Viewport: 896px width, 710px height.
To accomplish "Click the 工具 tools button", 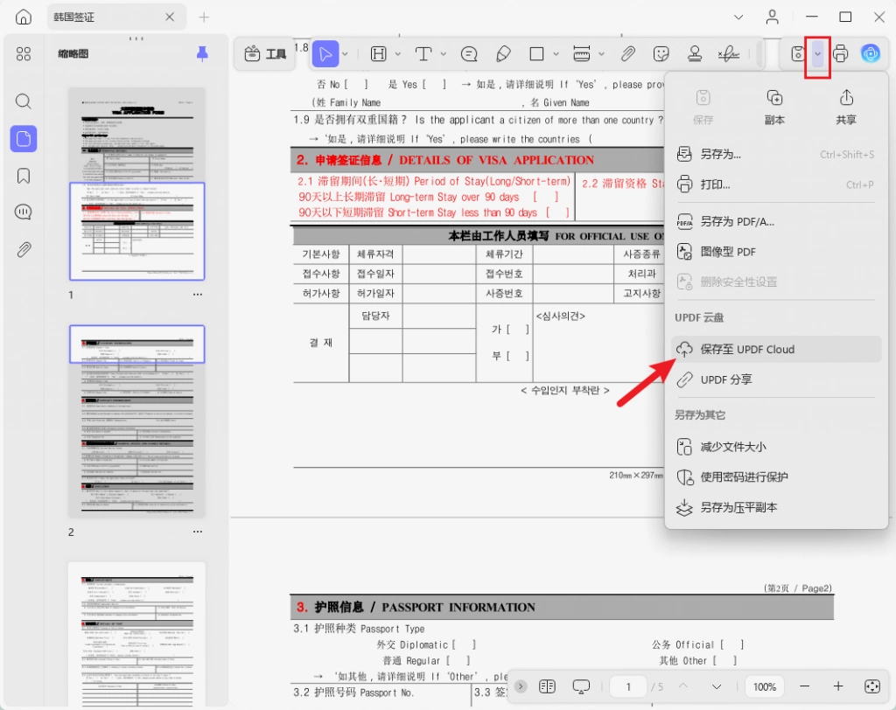I will pos(265,54).
